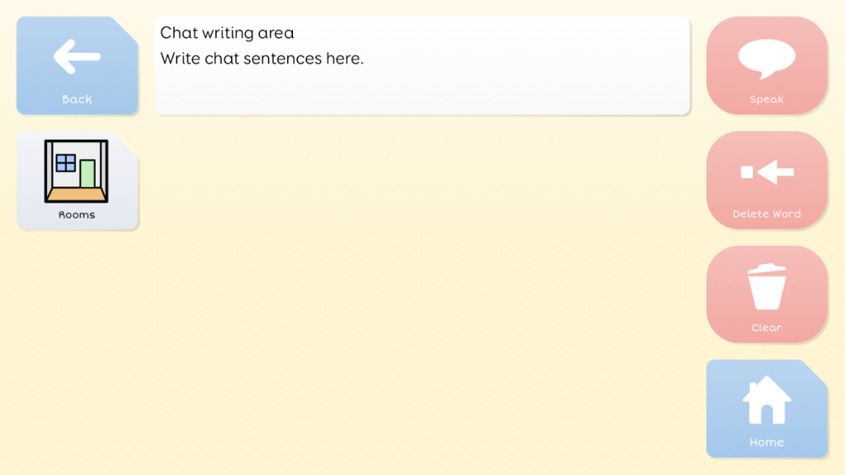Click the white back arrow icon

[x=77, y=57]
